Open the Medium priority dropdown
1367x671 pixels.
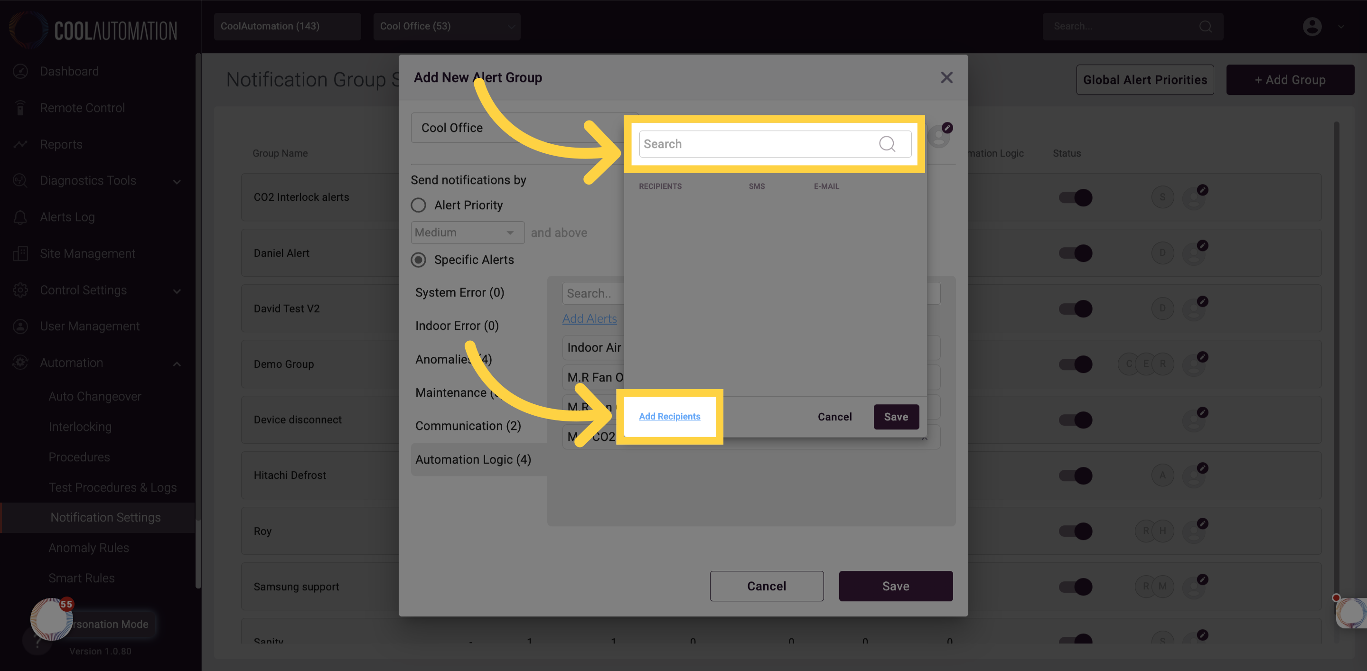coord(467,233)
